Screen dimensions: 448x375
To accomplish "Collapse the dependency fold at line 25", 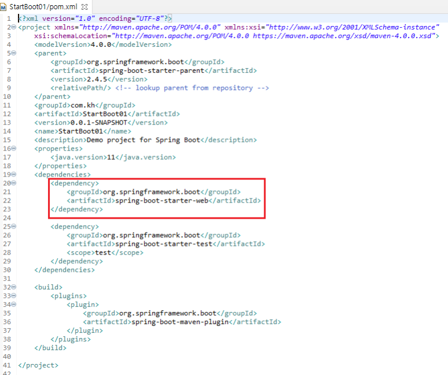I will [x=14, y=226].
